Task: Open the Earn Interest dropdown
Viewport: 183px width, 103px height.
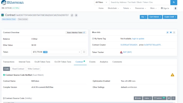Action: point(155,17)
